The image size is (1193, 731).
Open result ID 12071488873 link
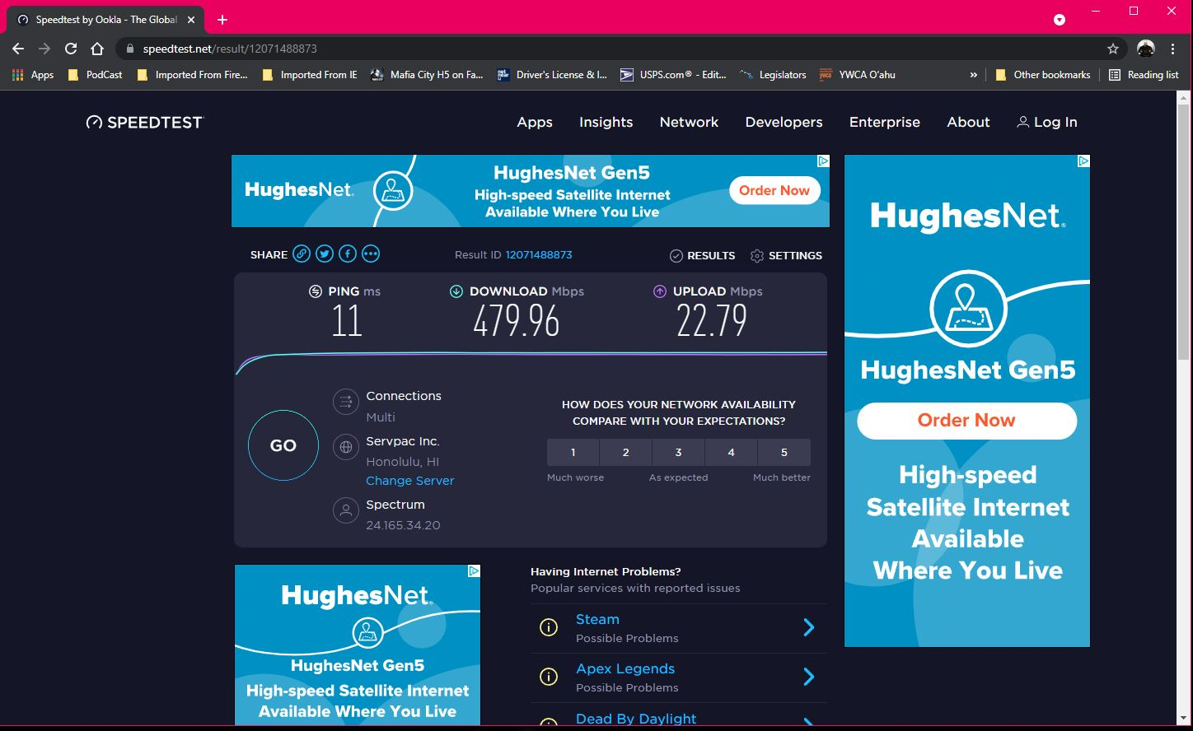(539, 255)
